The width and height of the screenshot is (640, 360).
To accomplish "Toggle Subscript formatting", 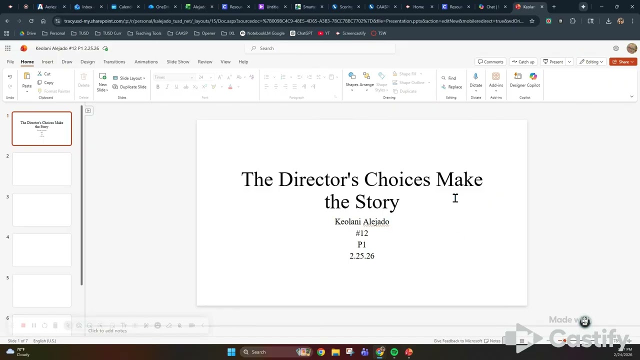I will 195,87.
